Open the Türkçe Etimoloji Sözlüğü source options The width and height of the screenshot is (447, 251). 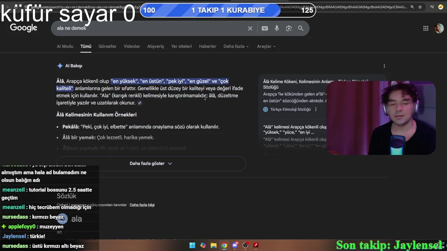[x=316, y=109]
